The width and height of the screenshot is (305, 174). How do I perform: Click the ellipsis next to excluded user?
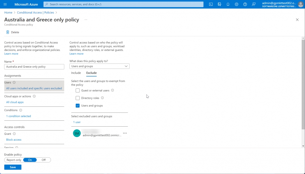(125, 133)
